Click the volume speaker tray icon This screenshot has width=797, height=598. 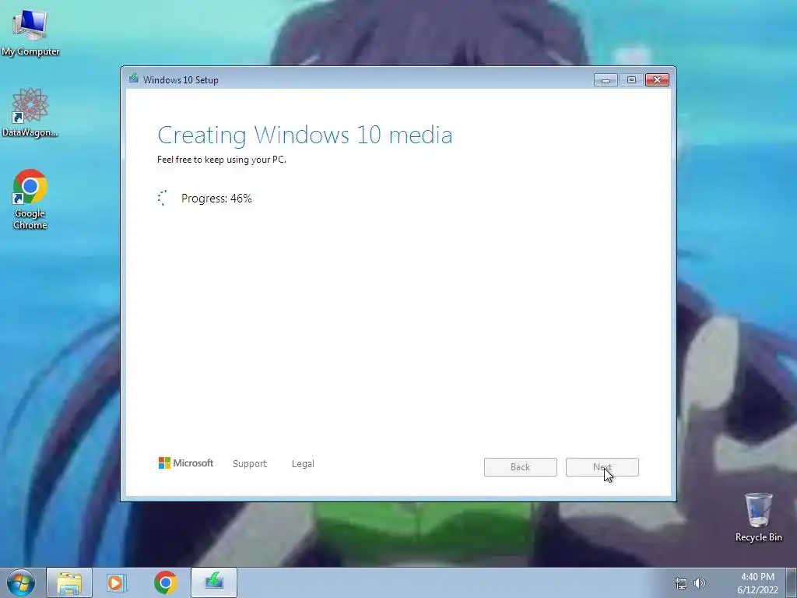click(700, 583)
